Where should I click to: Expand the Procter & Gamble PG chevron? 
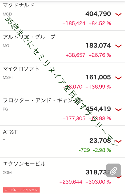tap(118, 109)
